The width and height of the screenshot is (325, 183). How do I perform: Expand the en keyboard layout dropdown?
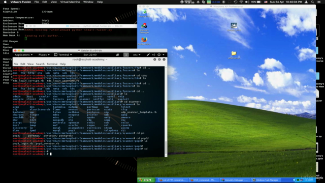(x=137, y=55)
